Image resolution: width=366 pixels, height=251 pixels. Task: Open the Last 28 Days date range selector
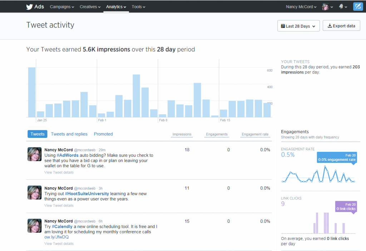coord(298,25)
